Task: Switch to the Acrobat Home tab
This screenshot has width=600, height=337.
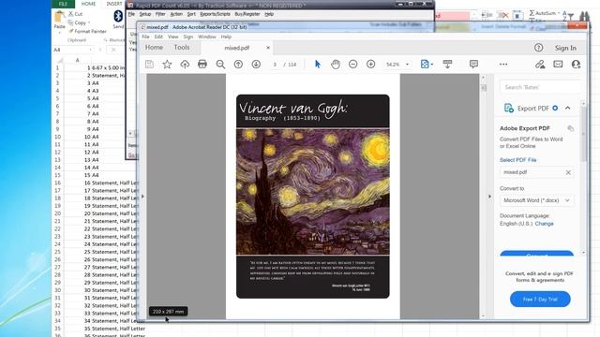Action: (154, 48)
